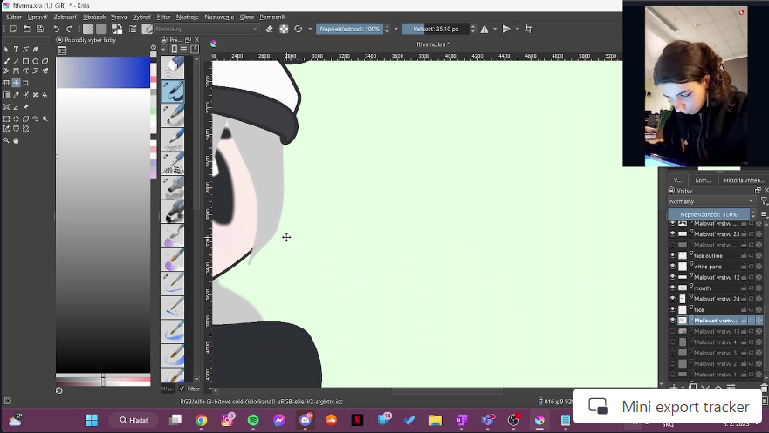The height and width of the screenshot is (433, 769).
Task: Hide the 'face outline' layer
Action: 672,255
